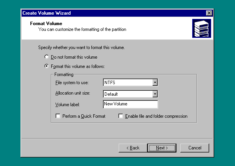Go to previous step with Back button
This screenshot has width=235, height=166.
click(133, 148)
